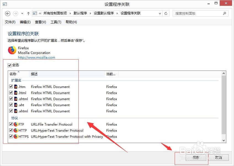Click the list vertical scrollbar thumb

[224, 105]
